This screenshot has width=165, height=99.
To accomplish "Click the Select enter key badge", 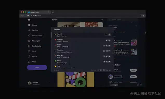I will (109, 35).
